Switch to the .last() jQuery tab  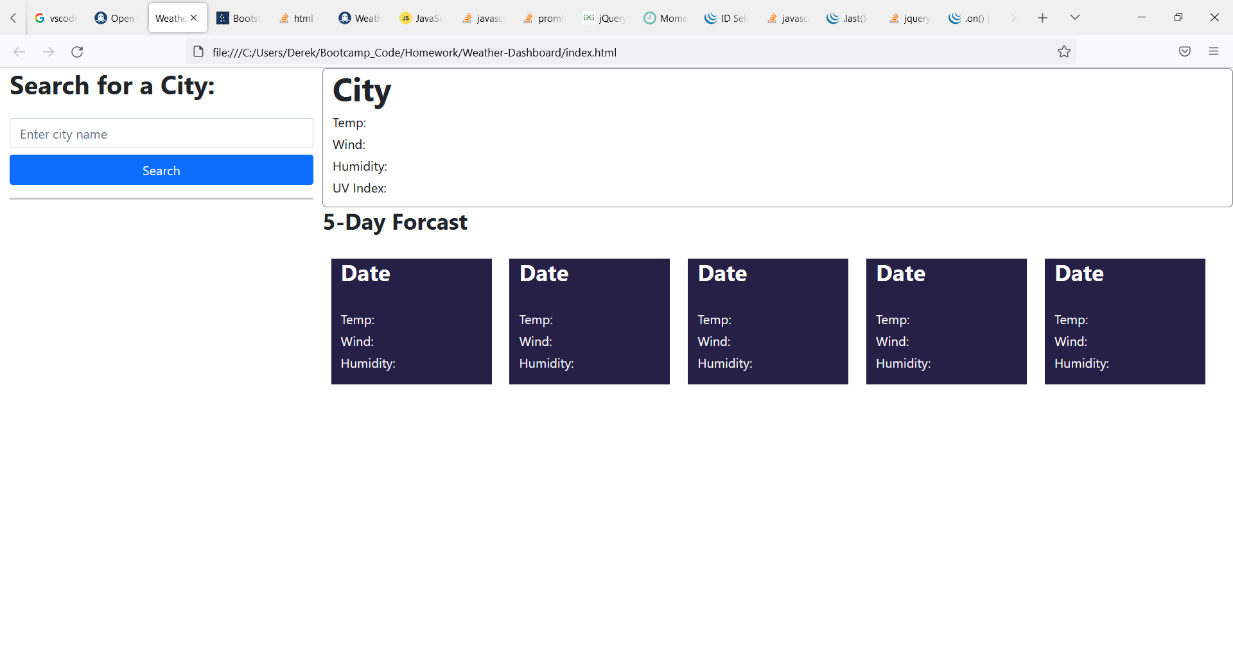tap(846, 17)
